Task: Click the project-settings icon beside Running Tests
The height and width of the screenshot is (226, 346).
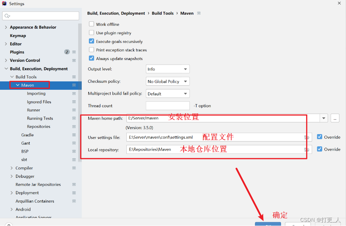Action: (x=74, y=118)
